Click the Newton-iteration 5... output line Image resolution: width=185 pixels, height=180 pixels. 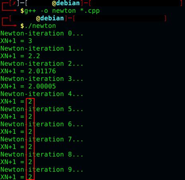pos(42,109)
